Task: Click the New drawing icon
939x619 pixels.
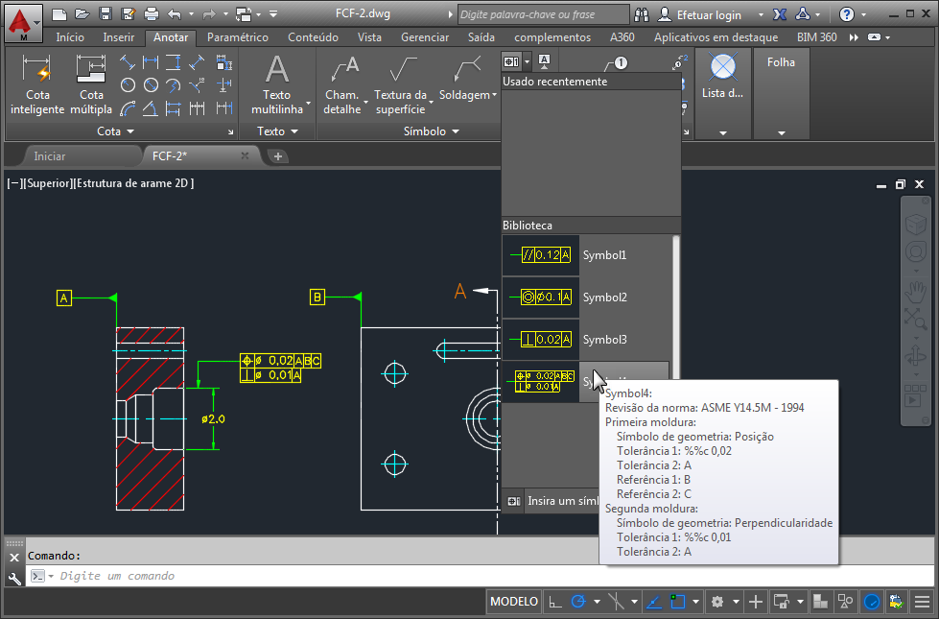Action: pos(59,14)
